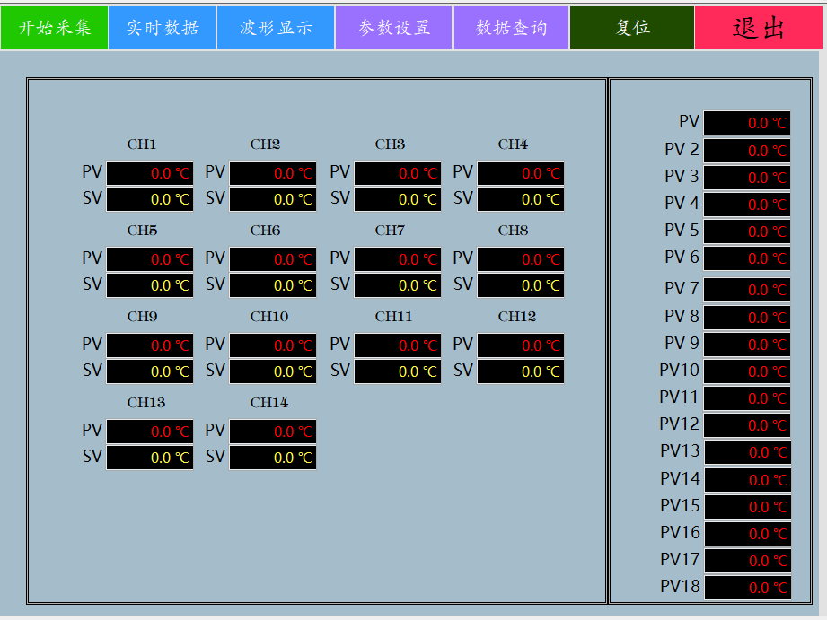The image size is (827, 620).
Task: Select CH5 SV setpoint field
Action: pyautogui.click(x=150, y=285)
